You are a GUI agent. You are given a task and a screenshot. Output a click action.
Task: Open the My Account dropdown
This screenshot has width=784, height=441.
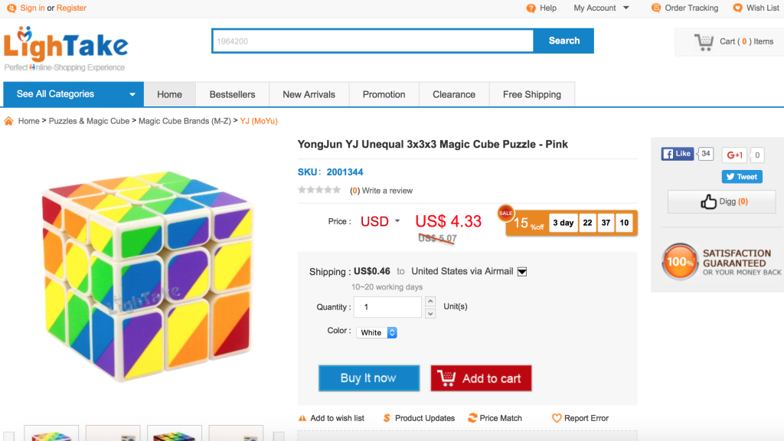(601, 8)
